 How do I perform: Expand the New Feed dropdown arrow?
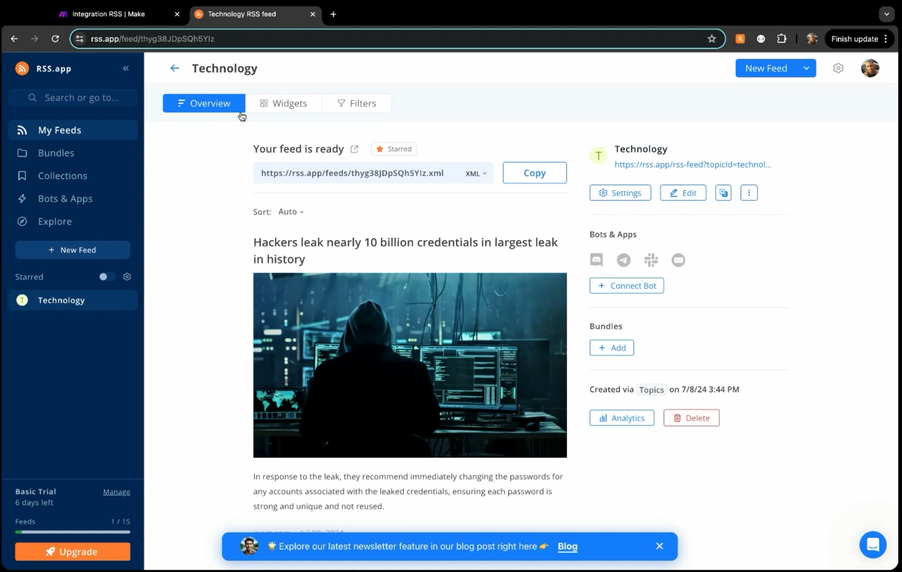(x=807, y=68)
